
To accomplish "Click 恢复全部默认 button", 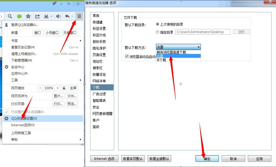I will coord(159,159).
